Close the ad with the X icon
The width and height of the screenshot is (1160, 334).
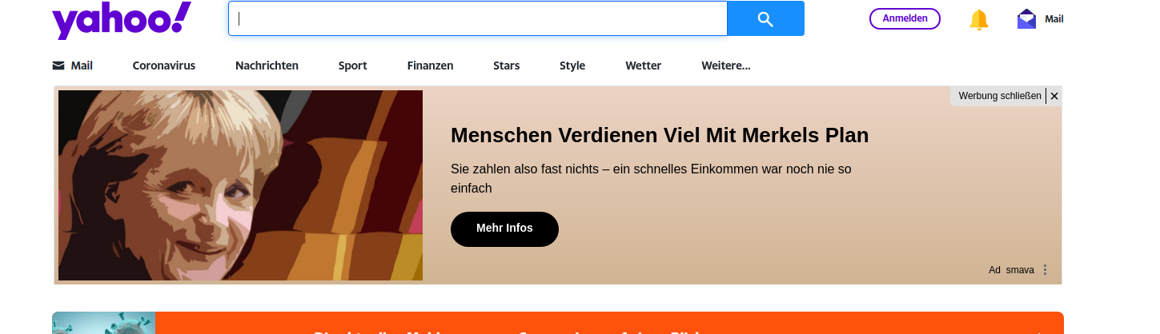pyautogui.click(x=1054, y=96)
